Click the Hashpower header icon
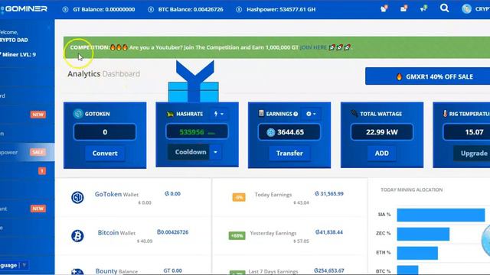The width and height of the screenshot is (490, 275). pyautogui.click(x=239, y=9)
